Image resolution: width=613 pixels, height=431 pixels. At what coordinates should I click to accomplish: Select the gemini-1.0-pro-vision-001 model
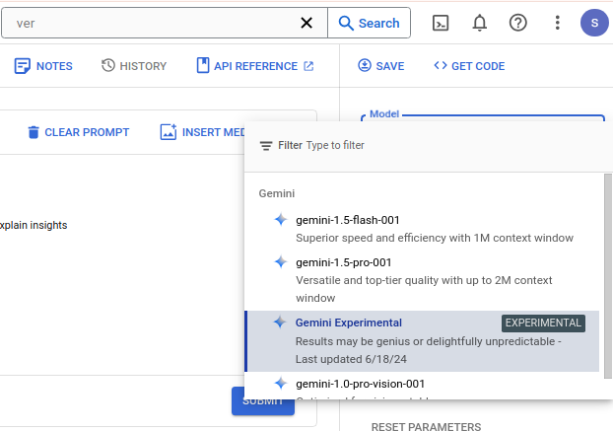click(x=422, y=386)
